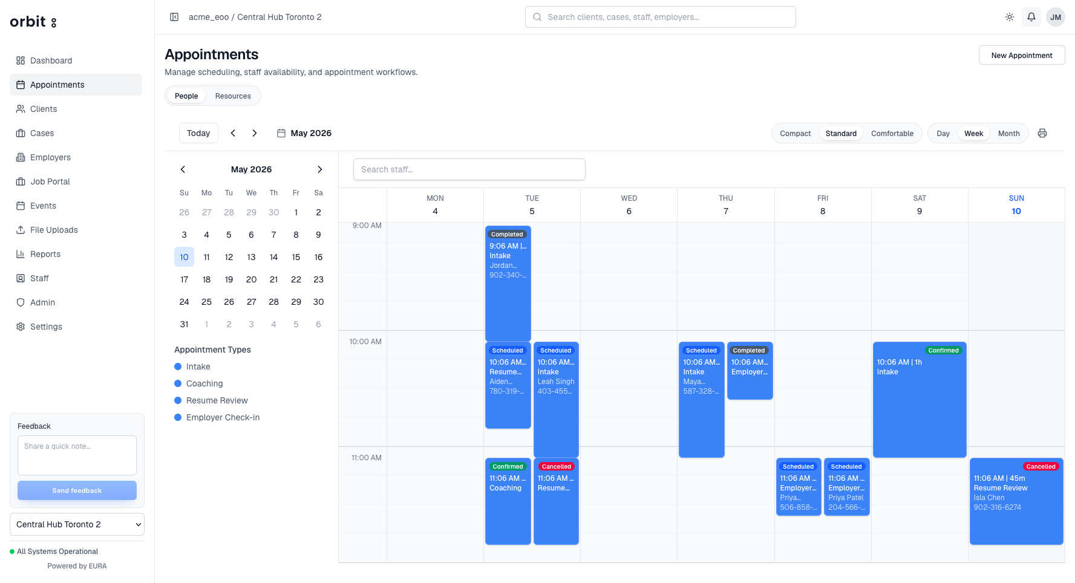Open Saturday Confirmed 10:06 AM Intake appointment

point(920,399)
